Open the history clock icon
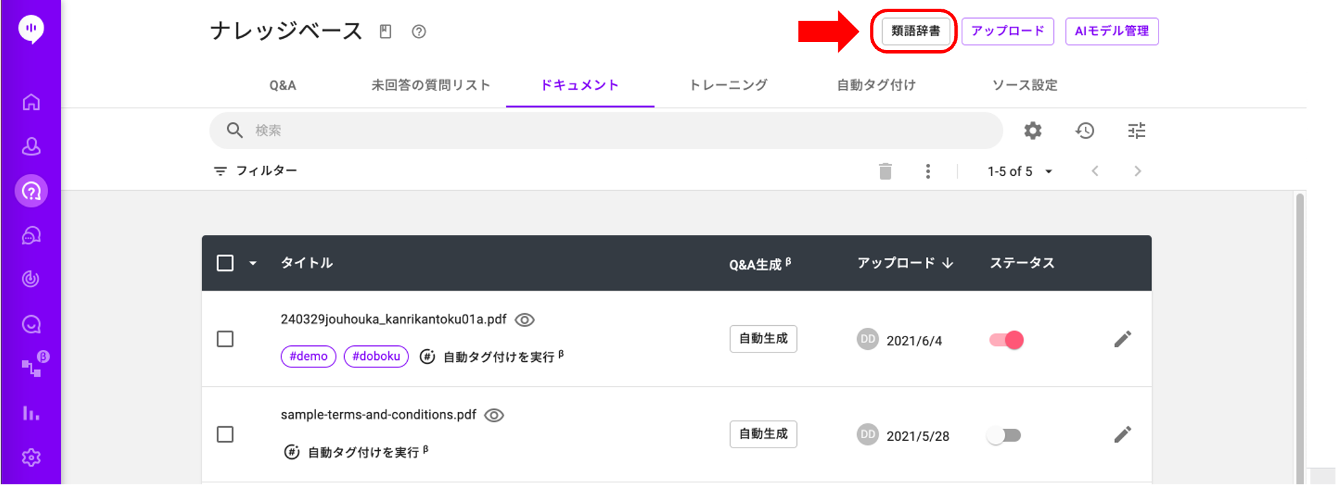The image size is (1336, 485). (x=1085, y=130)
